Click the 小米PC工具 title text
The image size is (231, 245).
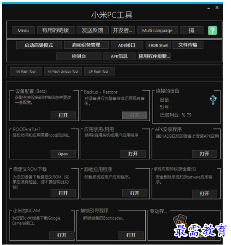coord(112,15)
